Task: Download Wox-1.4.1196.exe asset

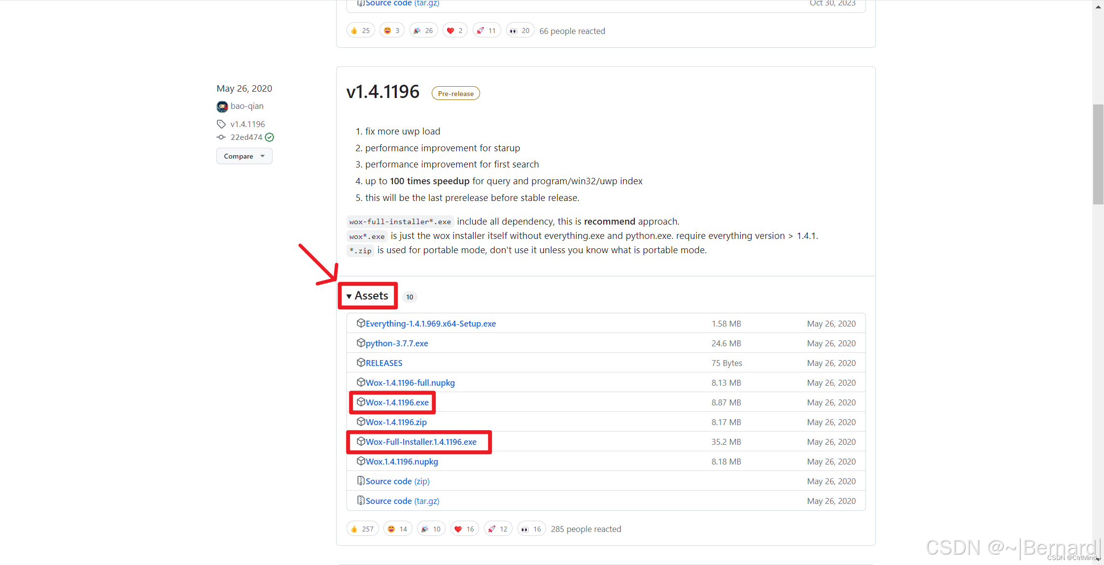Action: tap(397, 402)
